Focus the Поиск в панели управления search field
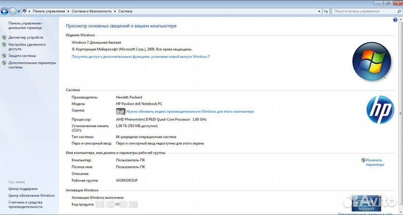This screenshot has height=215, width=403. [364, 11]
